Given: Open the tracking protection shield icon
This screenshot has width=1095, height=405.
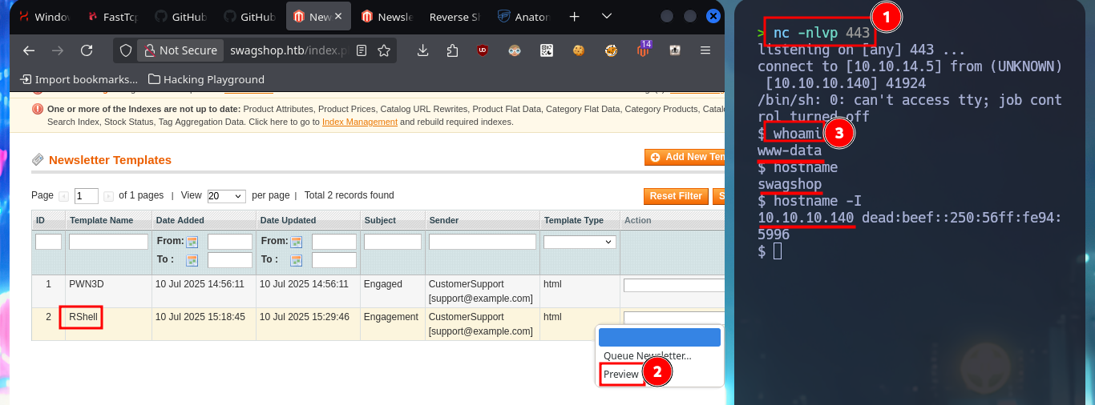Looking at the screenshot, I should tap(126, 50).
